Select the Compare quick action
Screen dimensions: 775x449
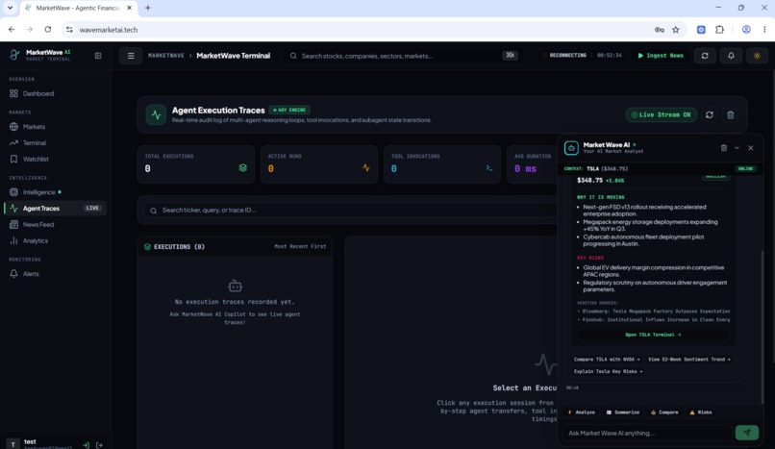click(x=664, y=412)
